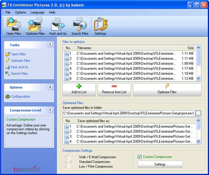
Task: Click the Low / Print Compression label
Action: (96, 167)
